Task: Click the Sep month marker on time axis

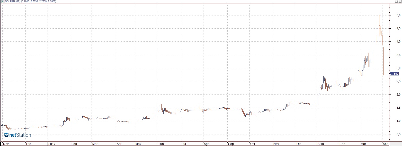Action: click(x=231, y=144)
